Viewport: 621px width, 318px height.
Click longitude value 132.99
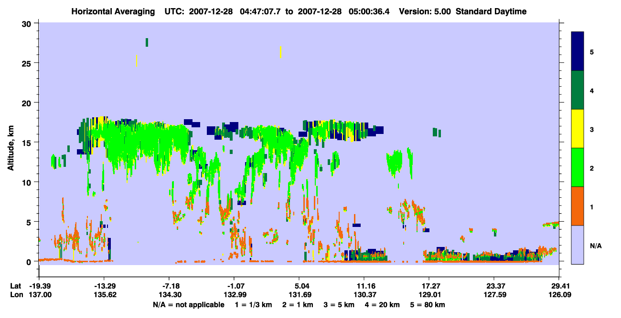click(234, 295)
